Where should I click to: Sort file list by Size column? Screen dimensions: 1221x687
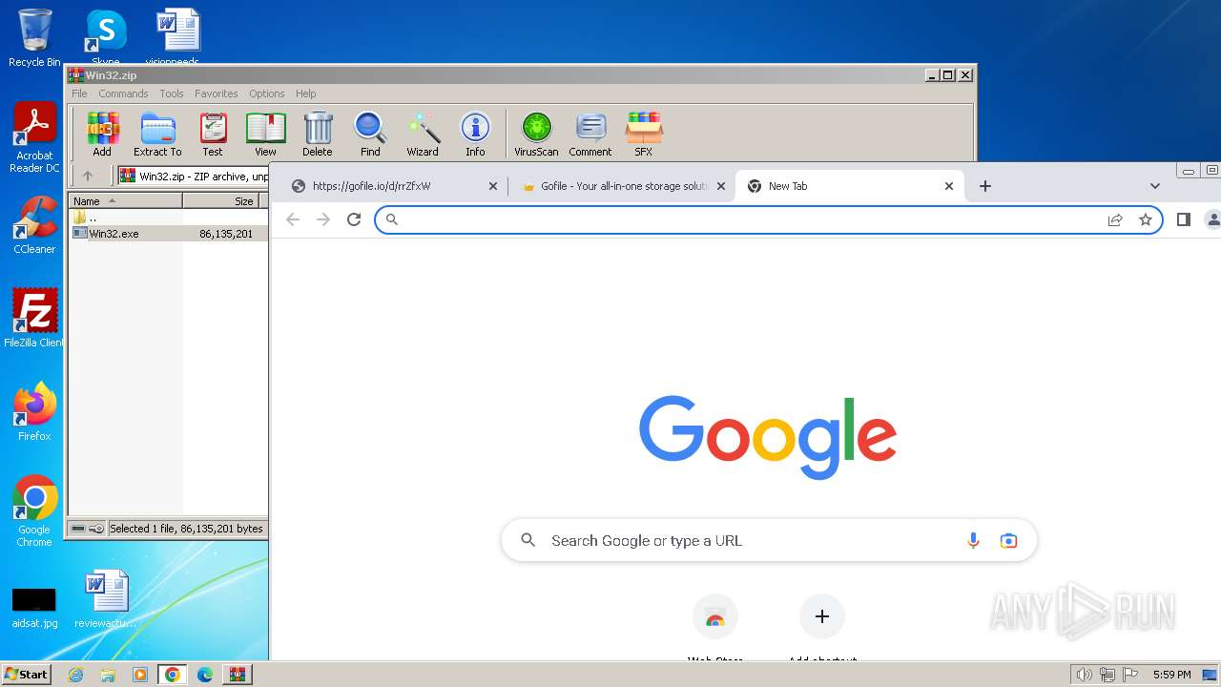[220, 201]
